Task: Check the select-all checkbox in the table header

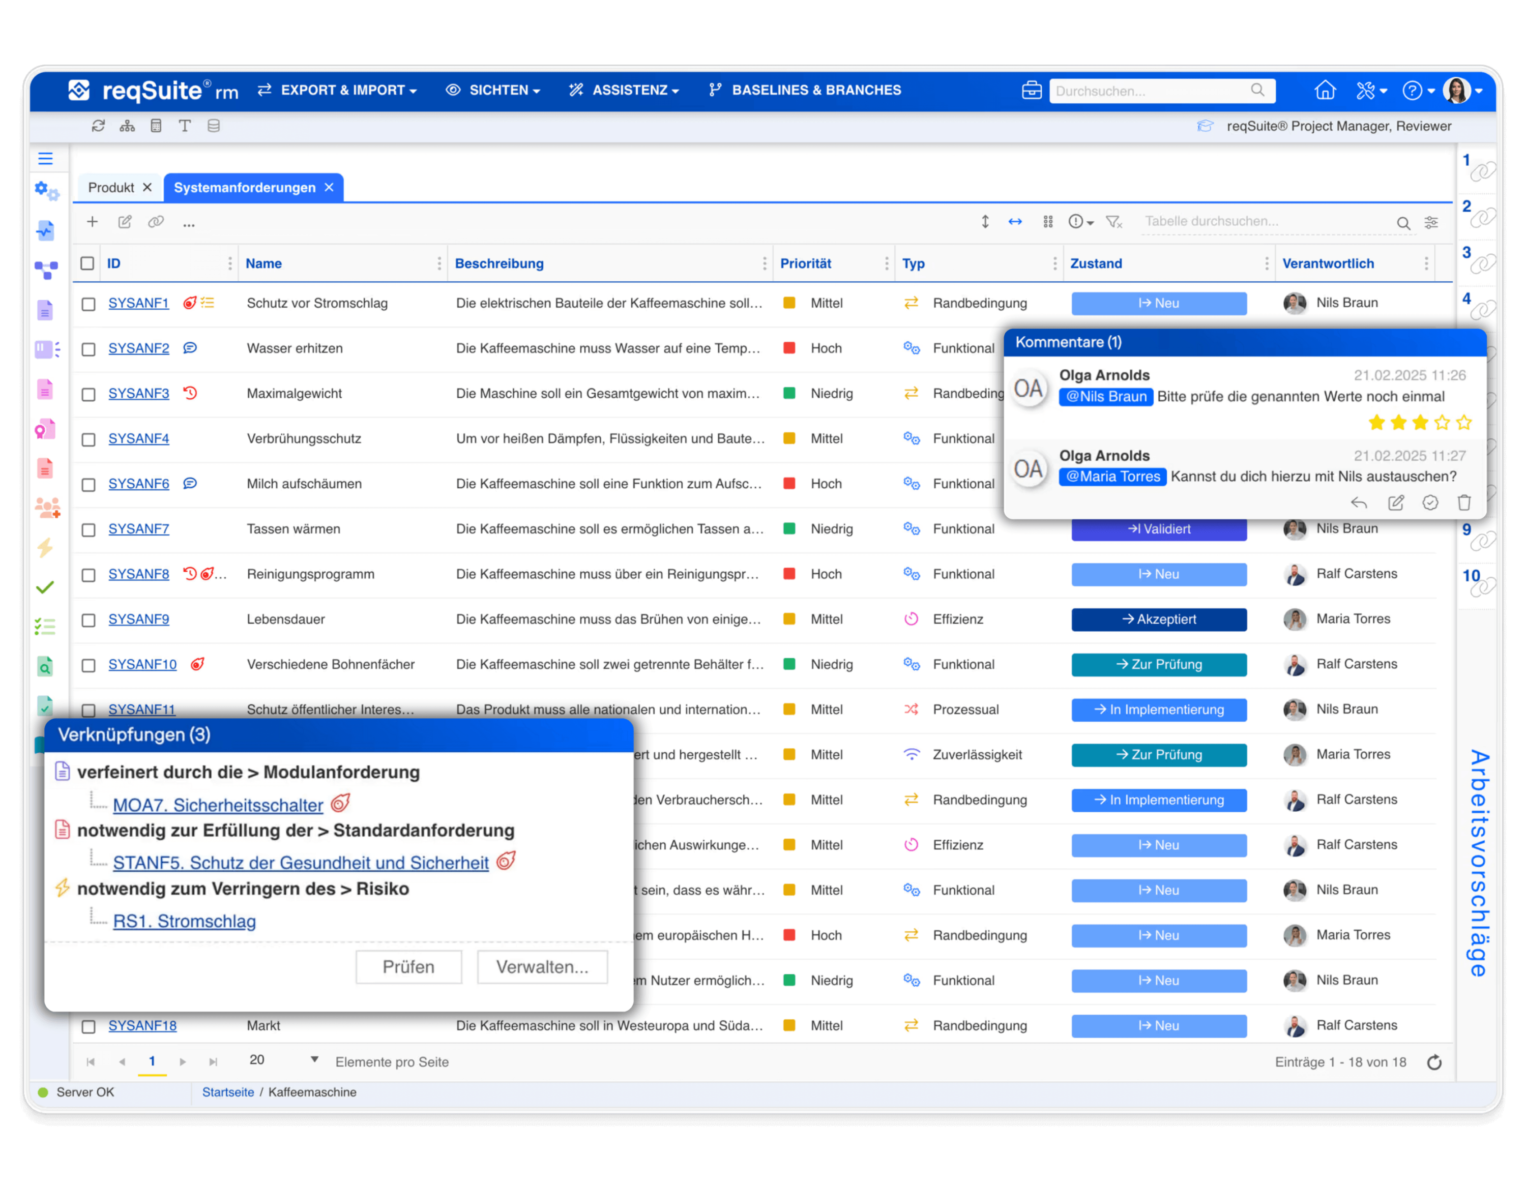Action: pyautogui.click(x=87, y=263)
